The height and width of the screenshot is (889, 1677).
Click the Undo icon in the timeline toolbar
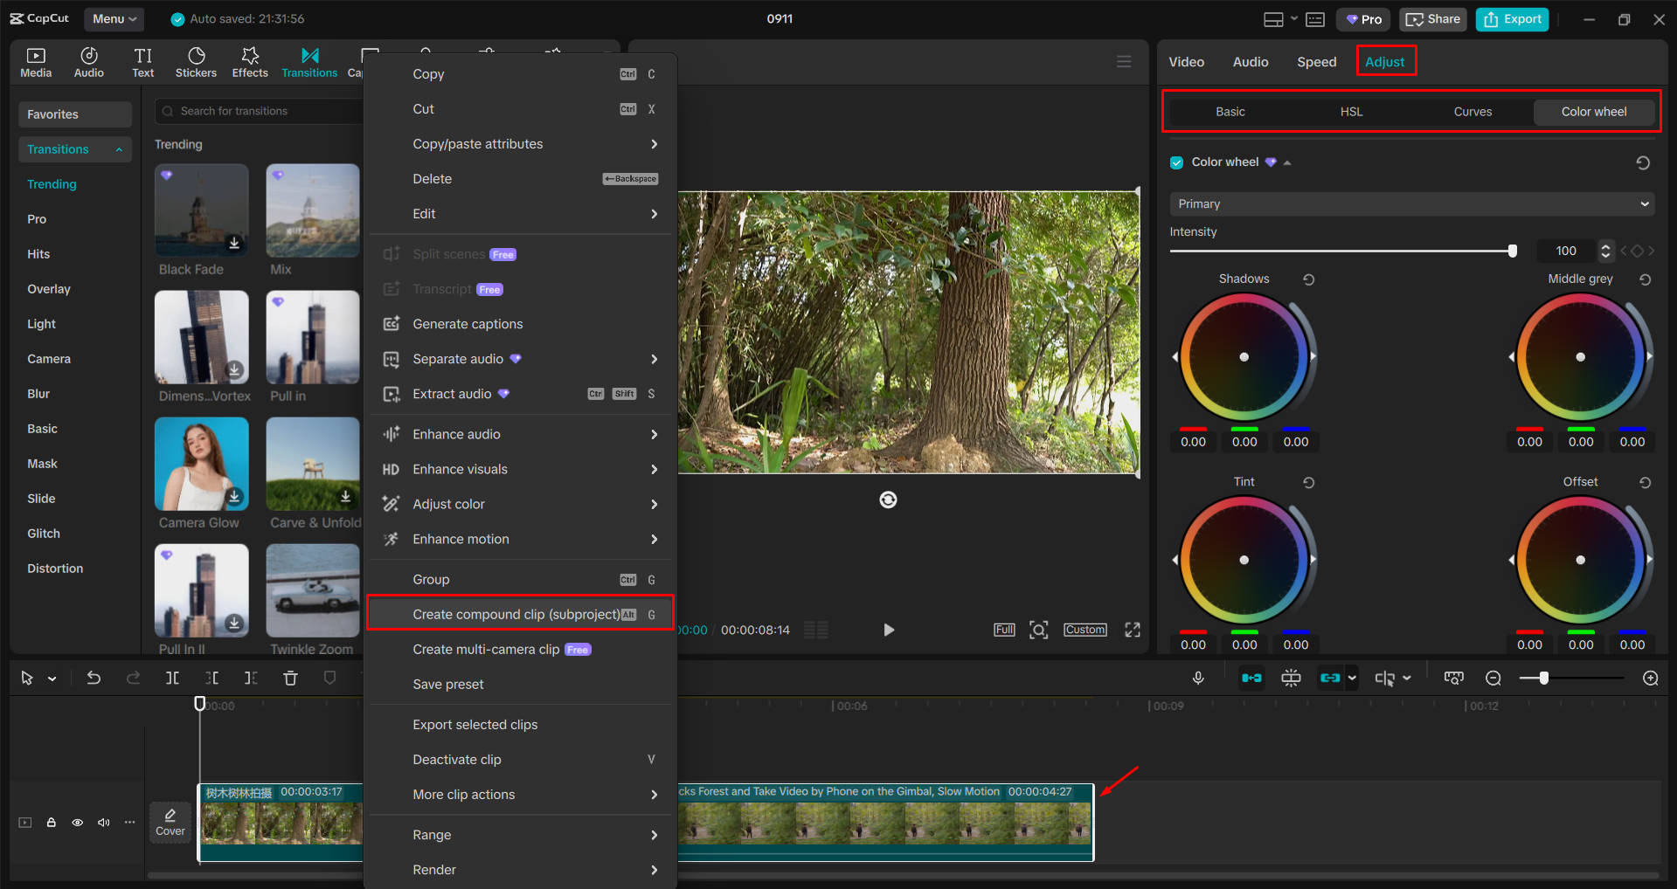coord(94,677)
